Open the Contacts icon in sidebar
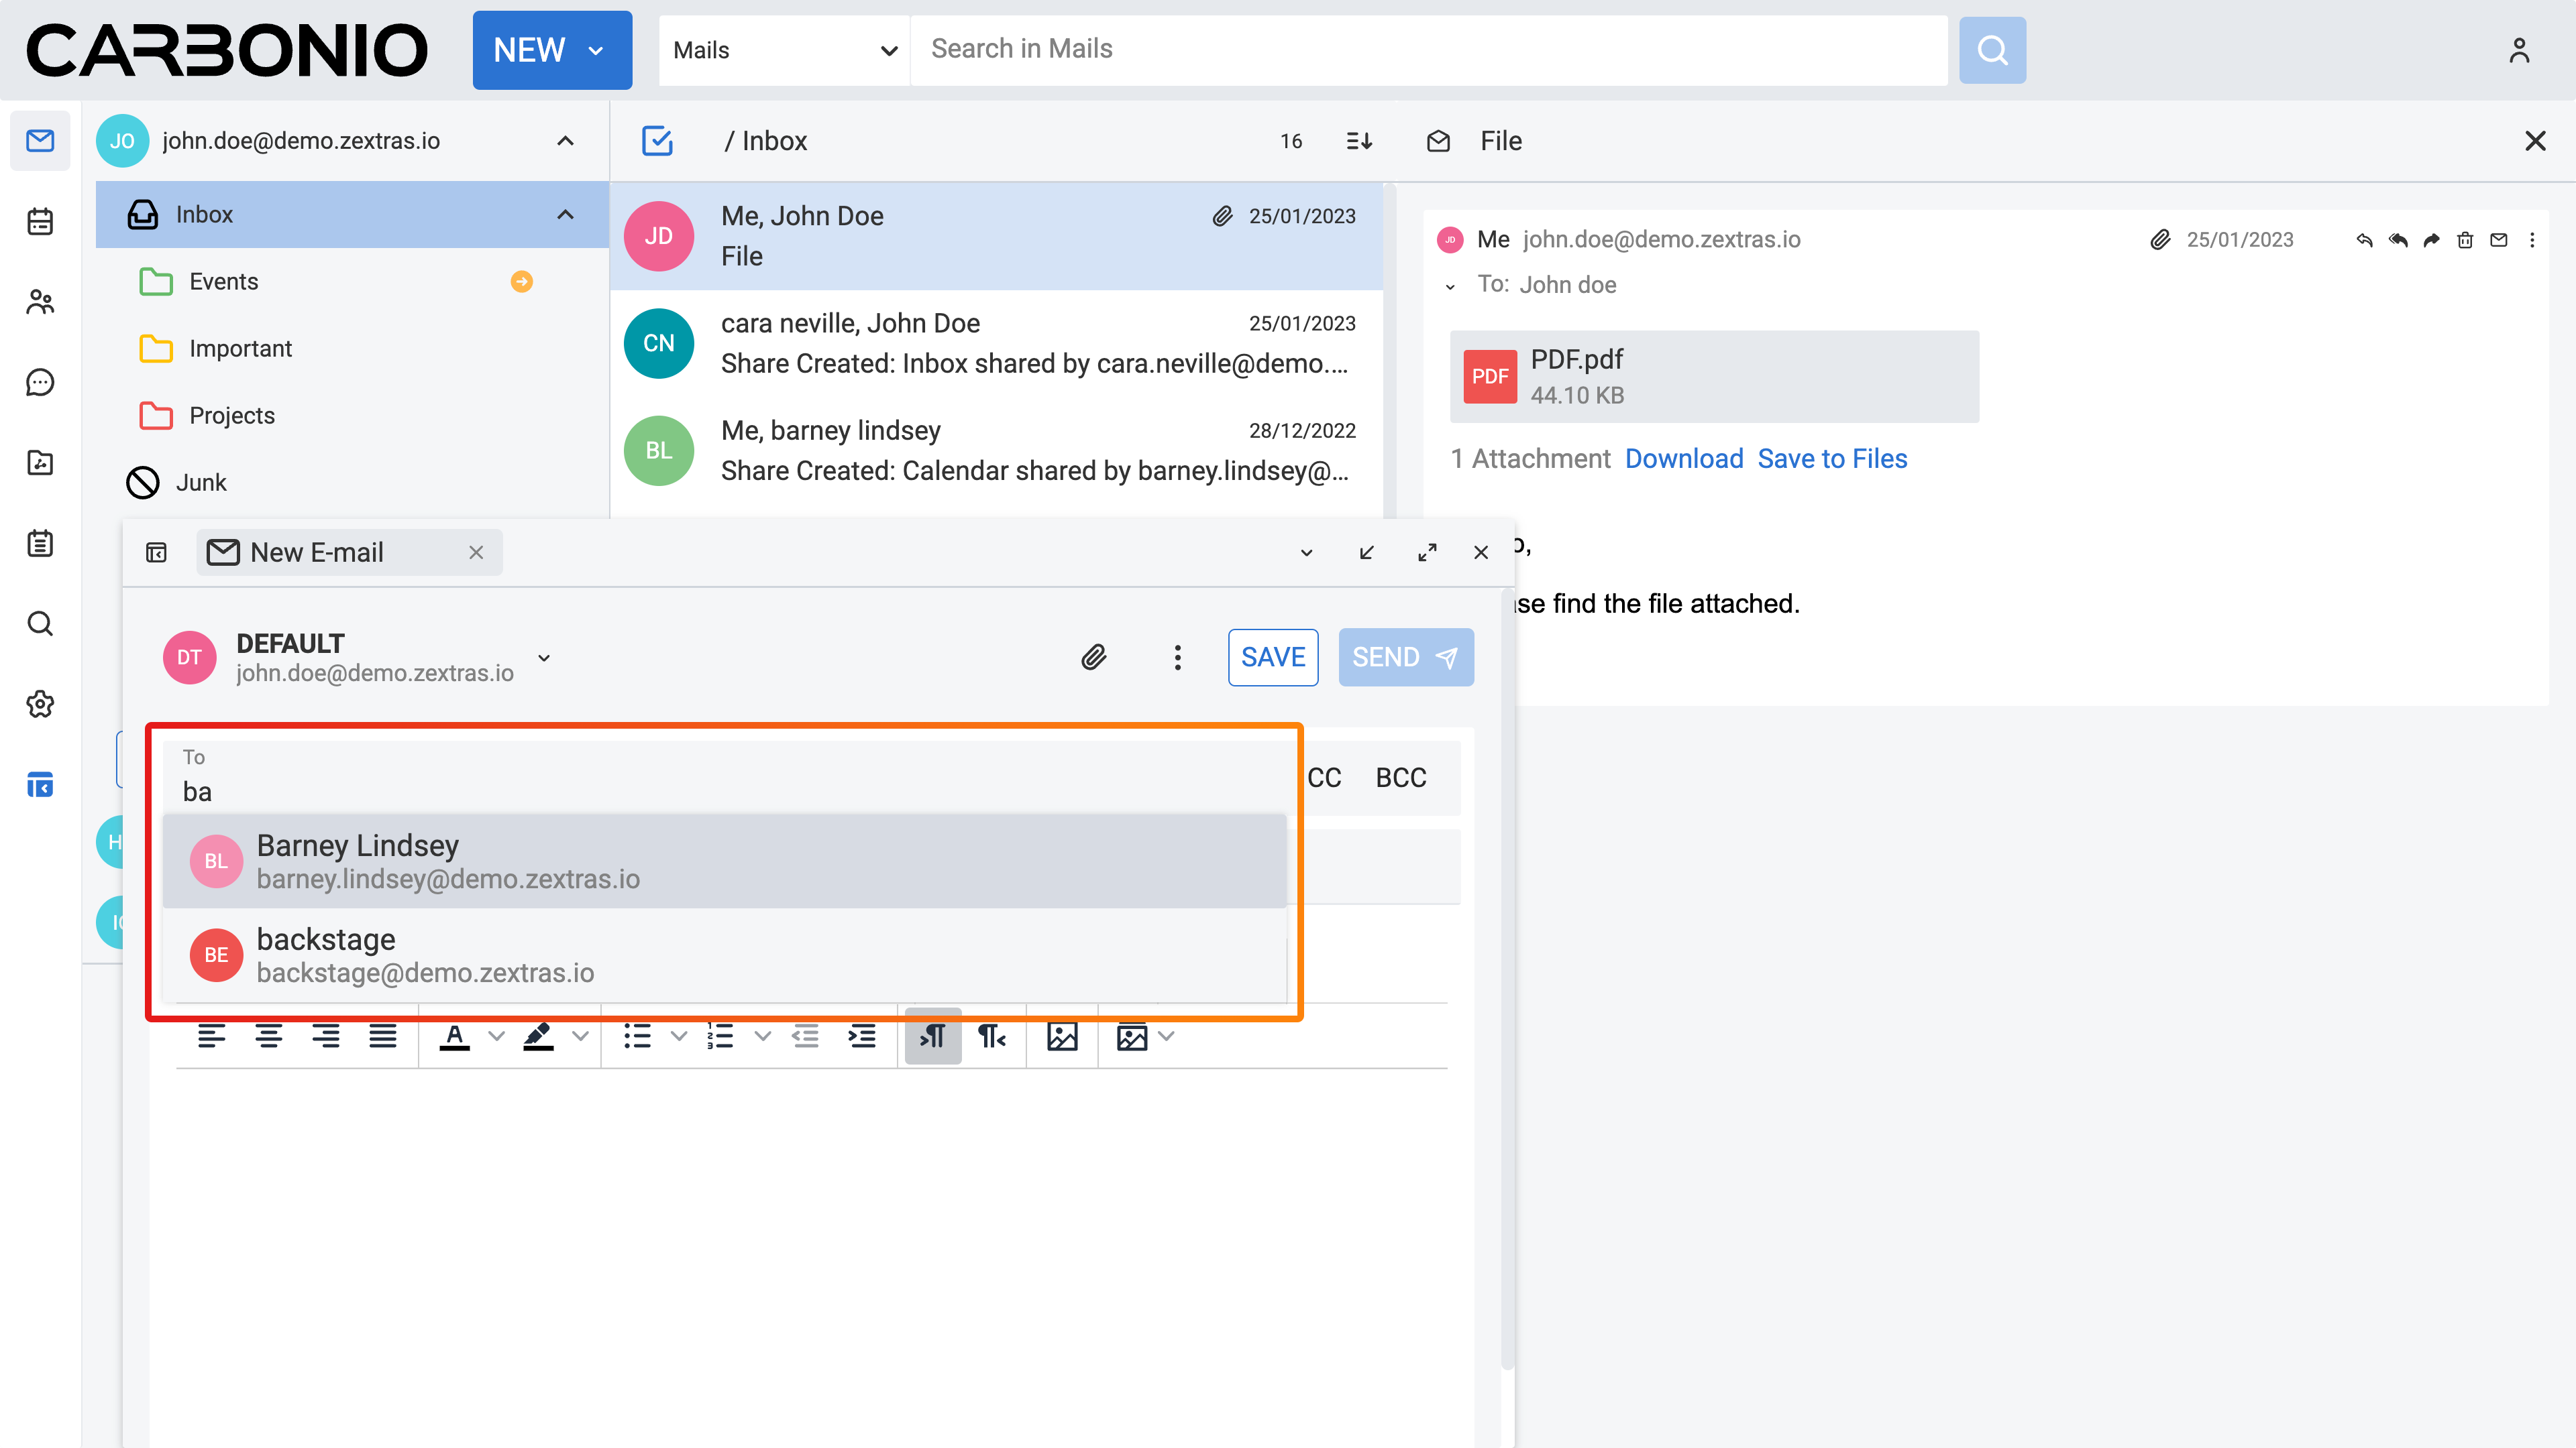This screenshot has height=1448, width=2576. tap(40, 302)
